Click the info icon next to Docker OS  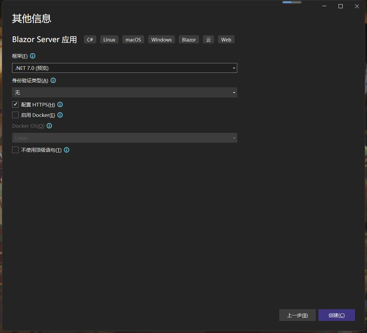[49, 126]
